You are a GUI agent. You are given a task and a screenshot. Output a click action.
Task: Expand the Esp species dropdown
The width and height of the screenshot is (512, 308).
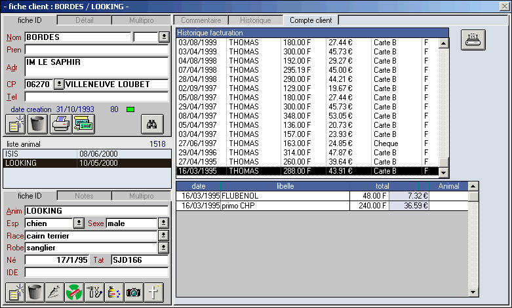pos(79,223)
